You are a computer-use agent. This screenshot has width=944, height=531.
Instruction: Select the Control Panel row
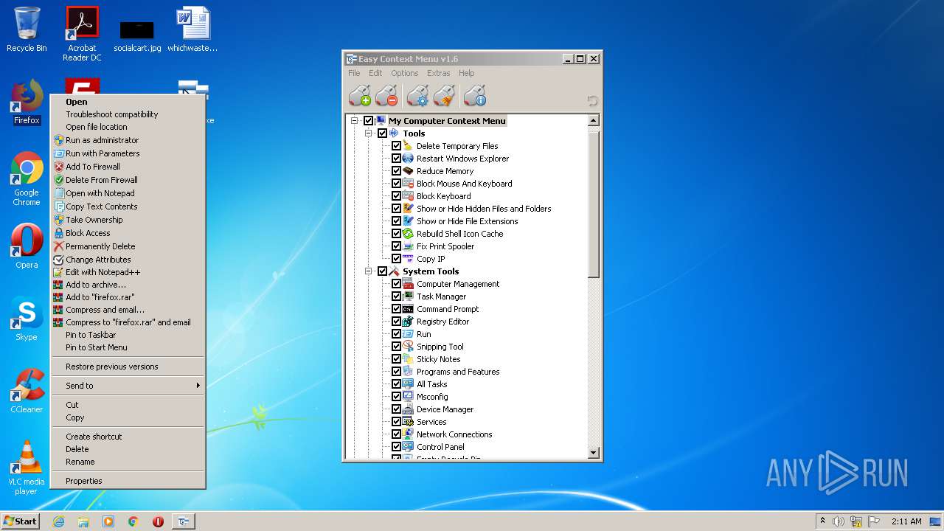point(440,447)
